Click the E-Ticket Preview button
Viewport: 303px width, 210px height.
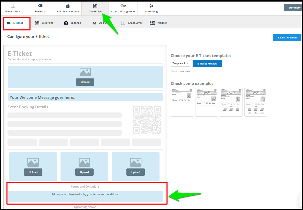tap(207, 64)
